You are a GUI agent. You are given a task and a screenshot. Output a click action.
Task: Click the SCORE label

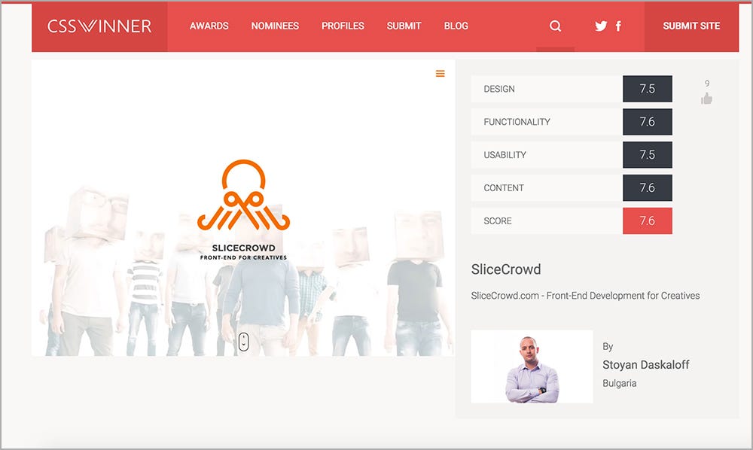(x=498, y=221)
